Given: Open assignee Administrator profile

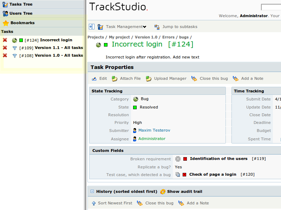Looking at the screenshot, I should tap(152, 139).
